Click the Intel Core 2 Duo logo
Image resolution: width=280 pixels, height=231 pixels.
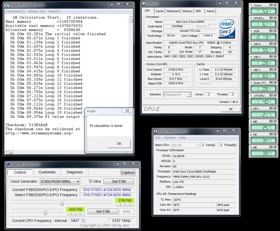227,29
